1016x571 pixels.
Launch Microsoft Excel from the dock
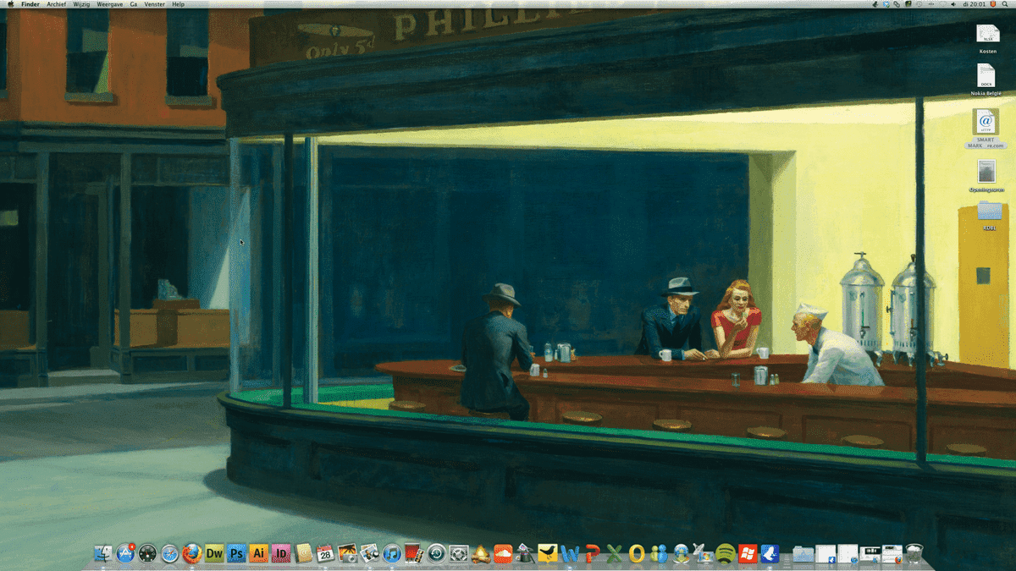click(614, 554)
